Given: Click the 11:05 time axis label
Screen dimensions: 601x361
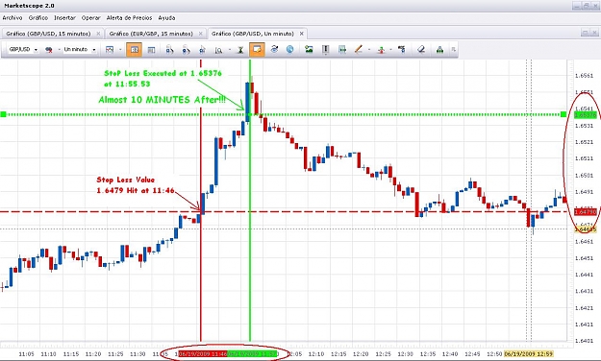Looking at the screenshot, I should 26,354.
